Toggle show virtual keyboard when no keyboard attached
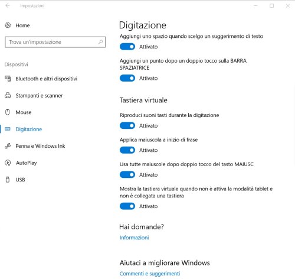This screenshot has width=295, height=279. click(127, 206)
